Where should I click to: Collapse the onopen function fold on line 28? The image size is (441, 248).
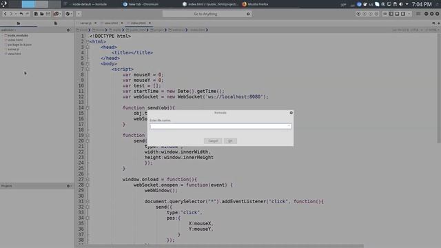coord(88,185)
